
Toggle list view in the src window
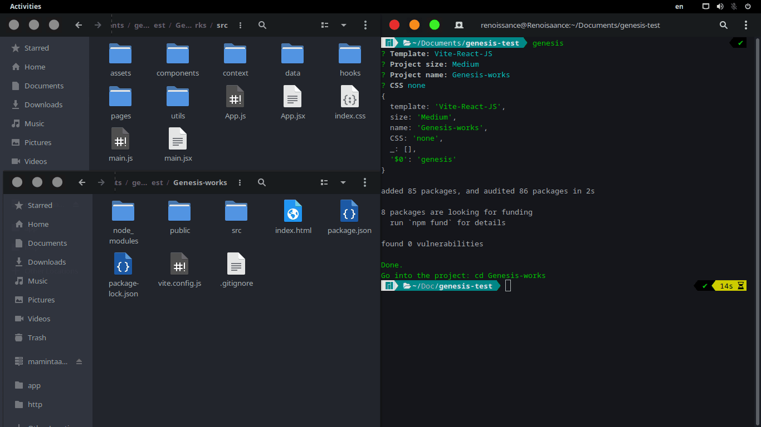(325, 25)
